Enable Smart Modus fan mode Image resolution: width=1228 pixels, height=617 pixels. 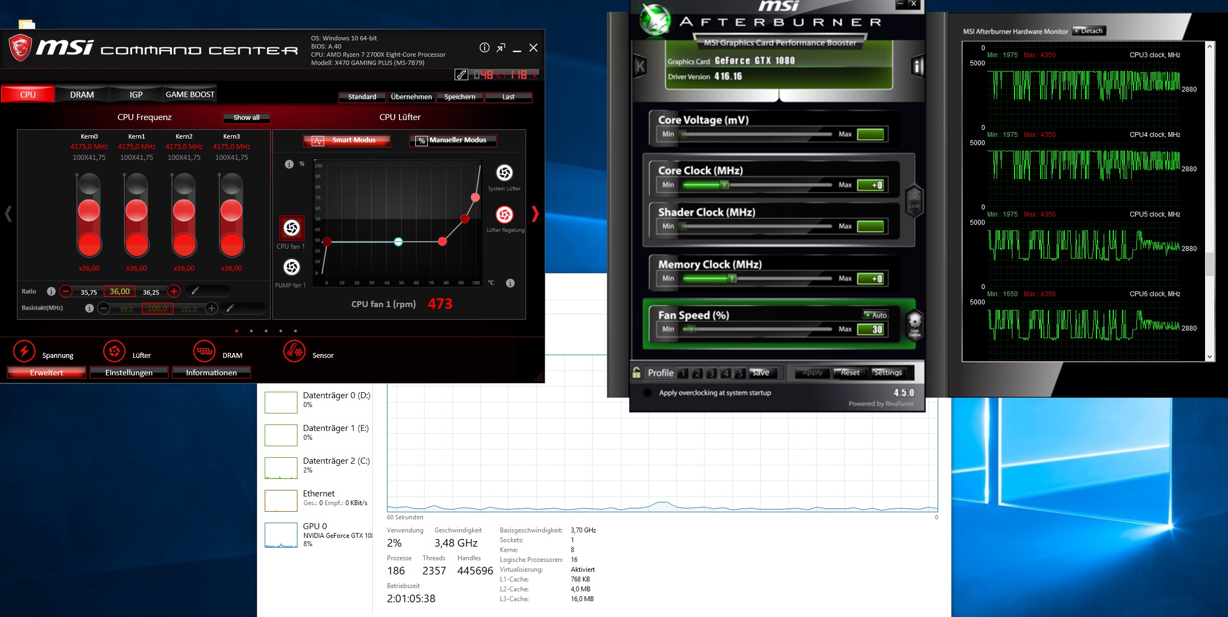[347, 141]
